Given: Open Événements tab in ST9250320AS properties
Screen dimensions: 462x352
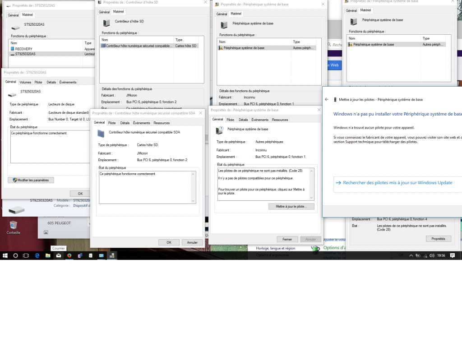Looking at the screenshot, I should point(68,82).
